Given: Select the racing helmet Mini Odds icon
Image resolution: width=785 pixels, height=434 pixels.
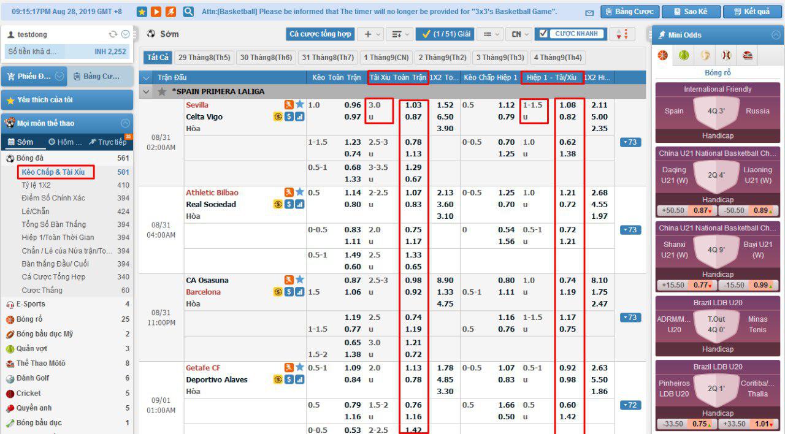Looking at the screenshot, I should 748,56.
